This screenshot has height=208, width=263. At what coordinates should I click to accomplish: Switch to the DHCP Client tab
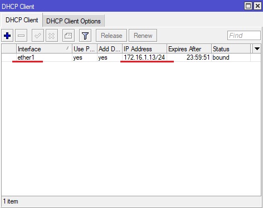(22, 20)
